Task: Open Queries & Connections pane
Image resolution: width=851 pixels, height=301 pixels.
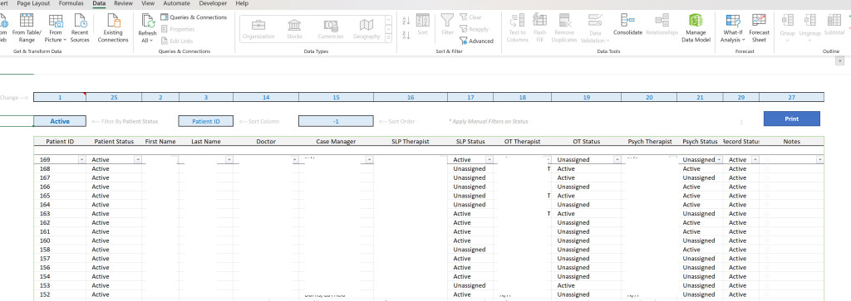Action: pos(194,17)
